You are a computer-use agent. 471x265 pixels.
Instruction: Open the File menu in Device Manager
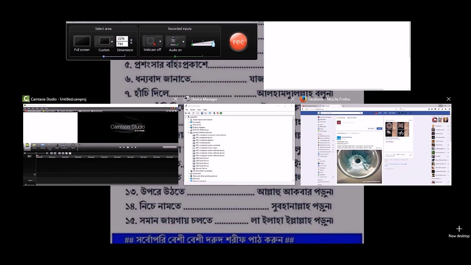187,110
